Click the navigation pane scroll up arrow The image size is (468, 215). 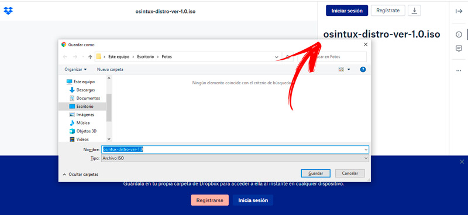(x=109, y=78)
